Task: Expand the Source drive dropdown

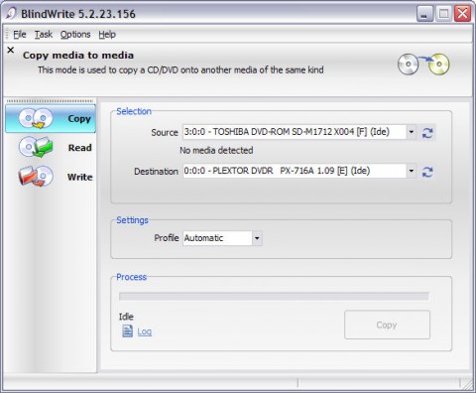Action: (411, 132)
